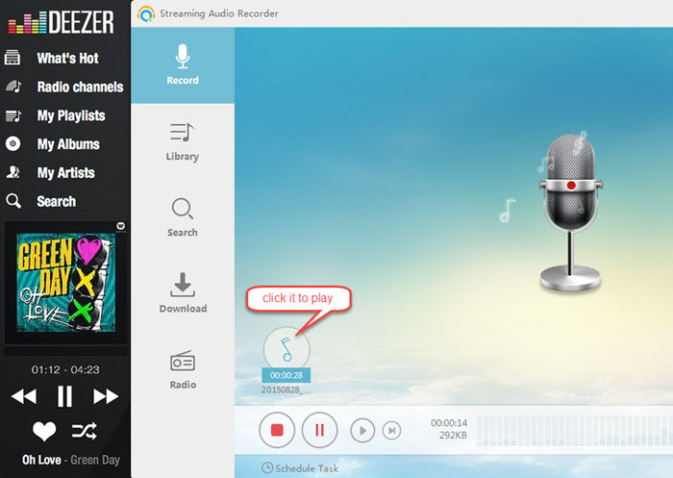Open What's Hot in Deezer

[x=68, y=58]
